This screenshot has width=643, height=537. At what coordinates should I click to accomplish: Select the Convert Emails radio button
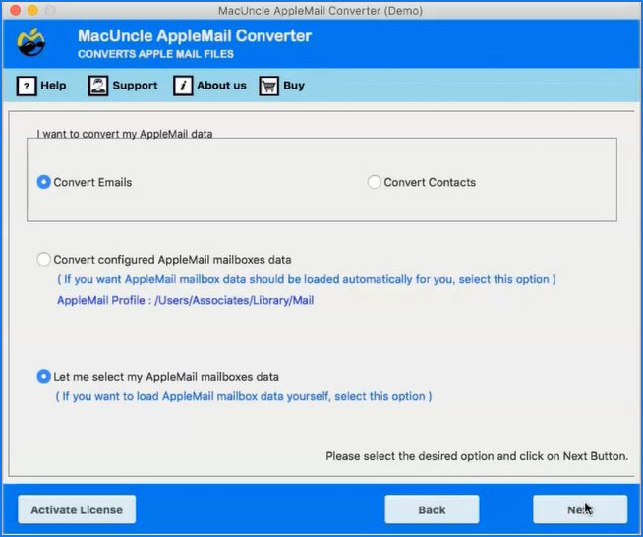(44, 182)
